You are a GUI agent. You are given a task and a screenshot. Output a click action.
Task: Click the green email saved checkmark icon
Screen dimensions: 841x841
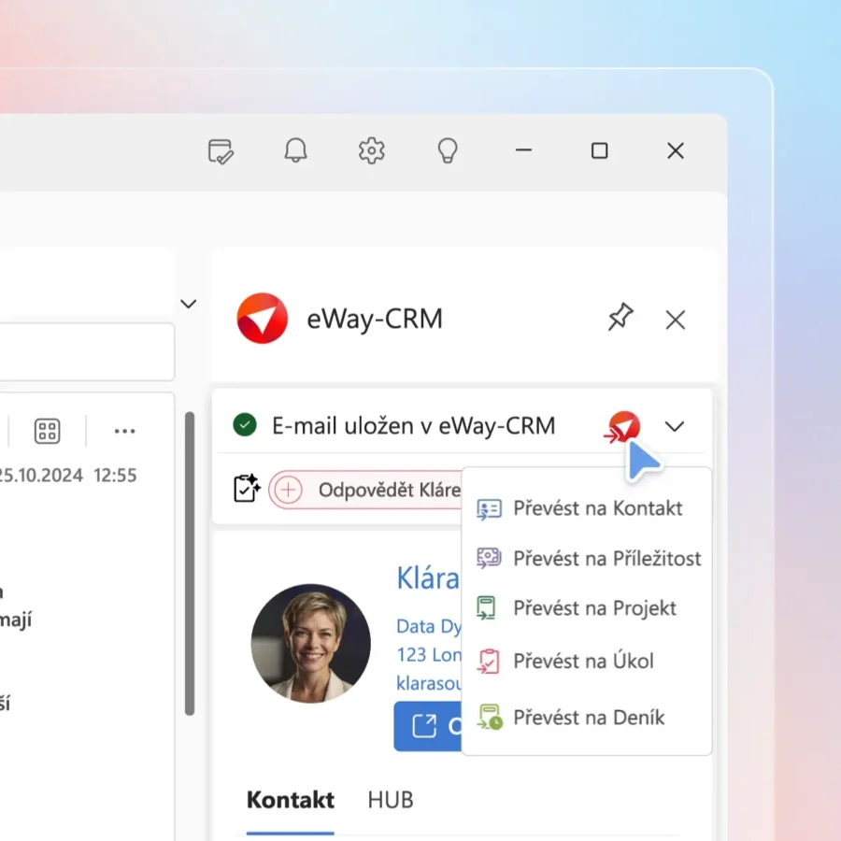[x=245, y=425]
